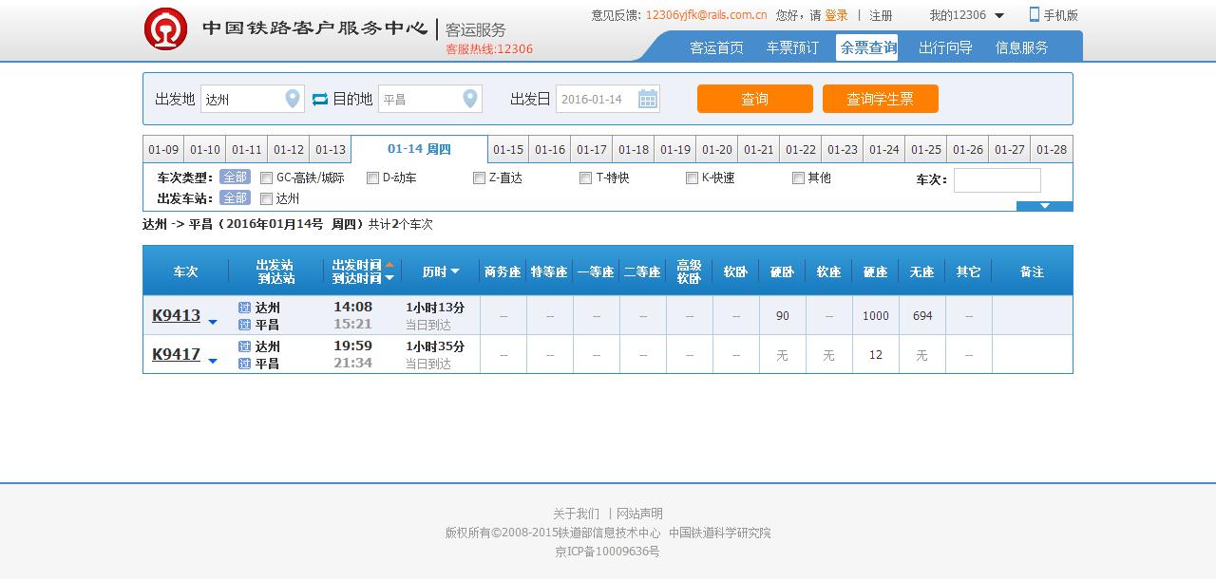Click the destination location pin icon
This screenshot has height=580, width=1216.
pyautogui.click(x=469, y=99)
